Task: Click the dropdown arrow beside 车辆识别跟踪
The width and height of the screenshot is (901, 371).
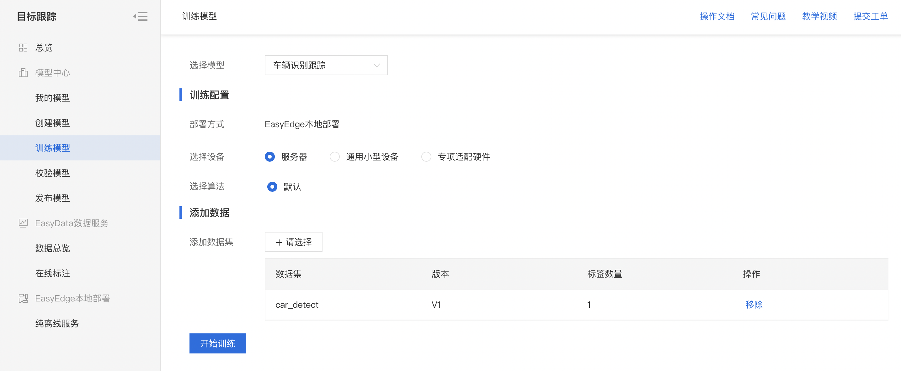Action: 376,65
